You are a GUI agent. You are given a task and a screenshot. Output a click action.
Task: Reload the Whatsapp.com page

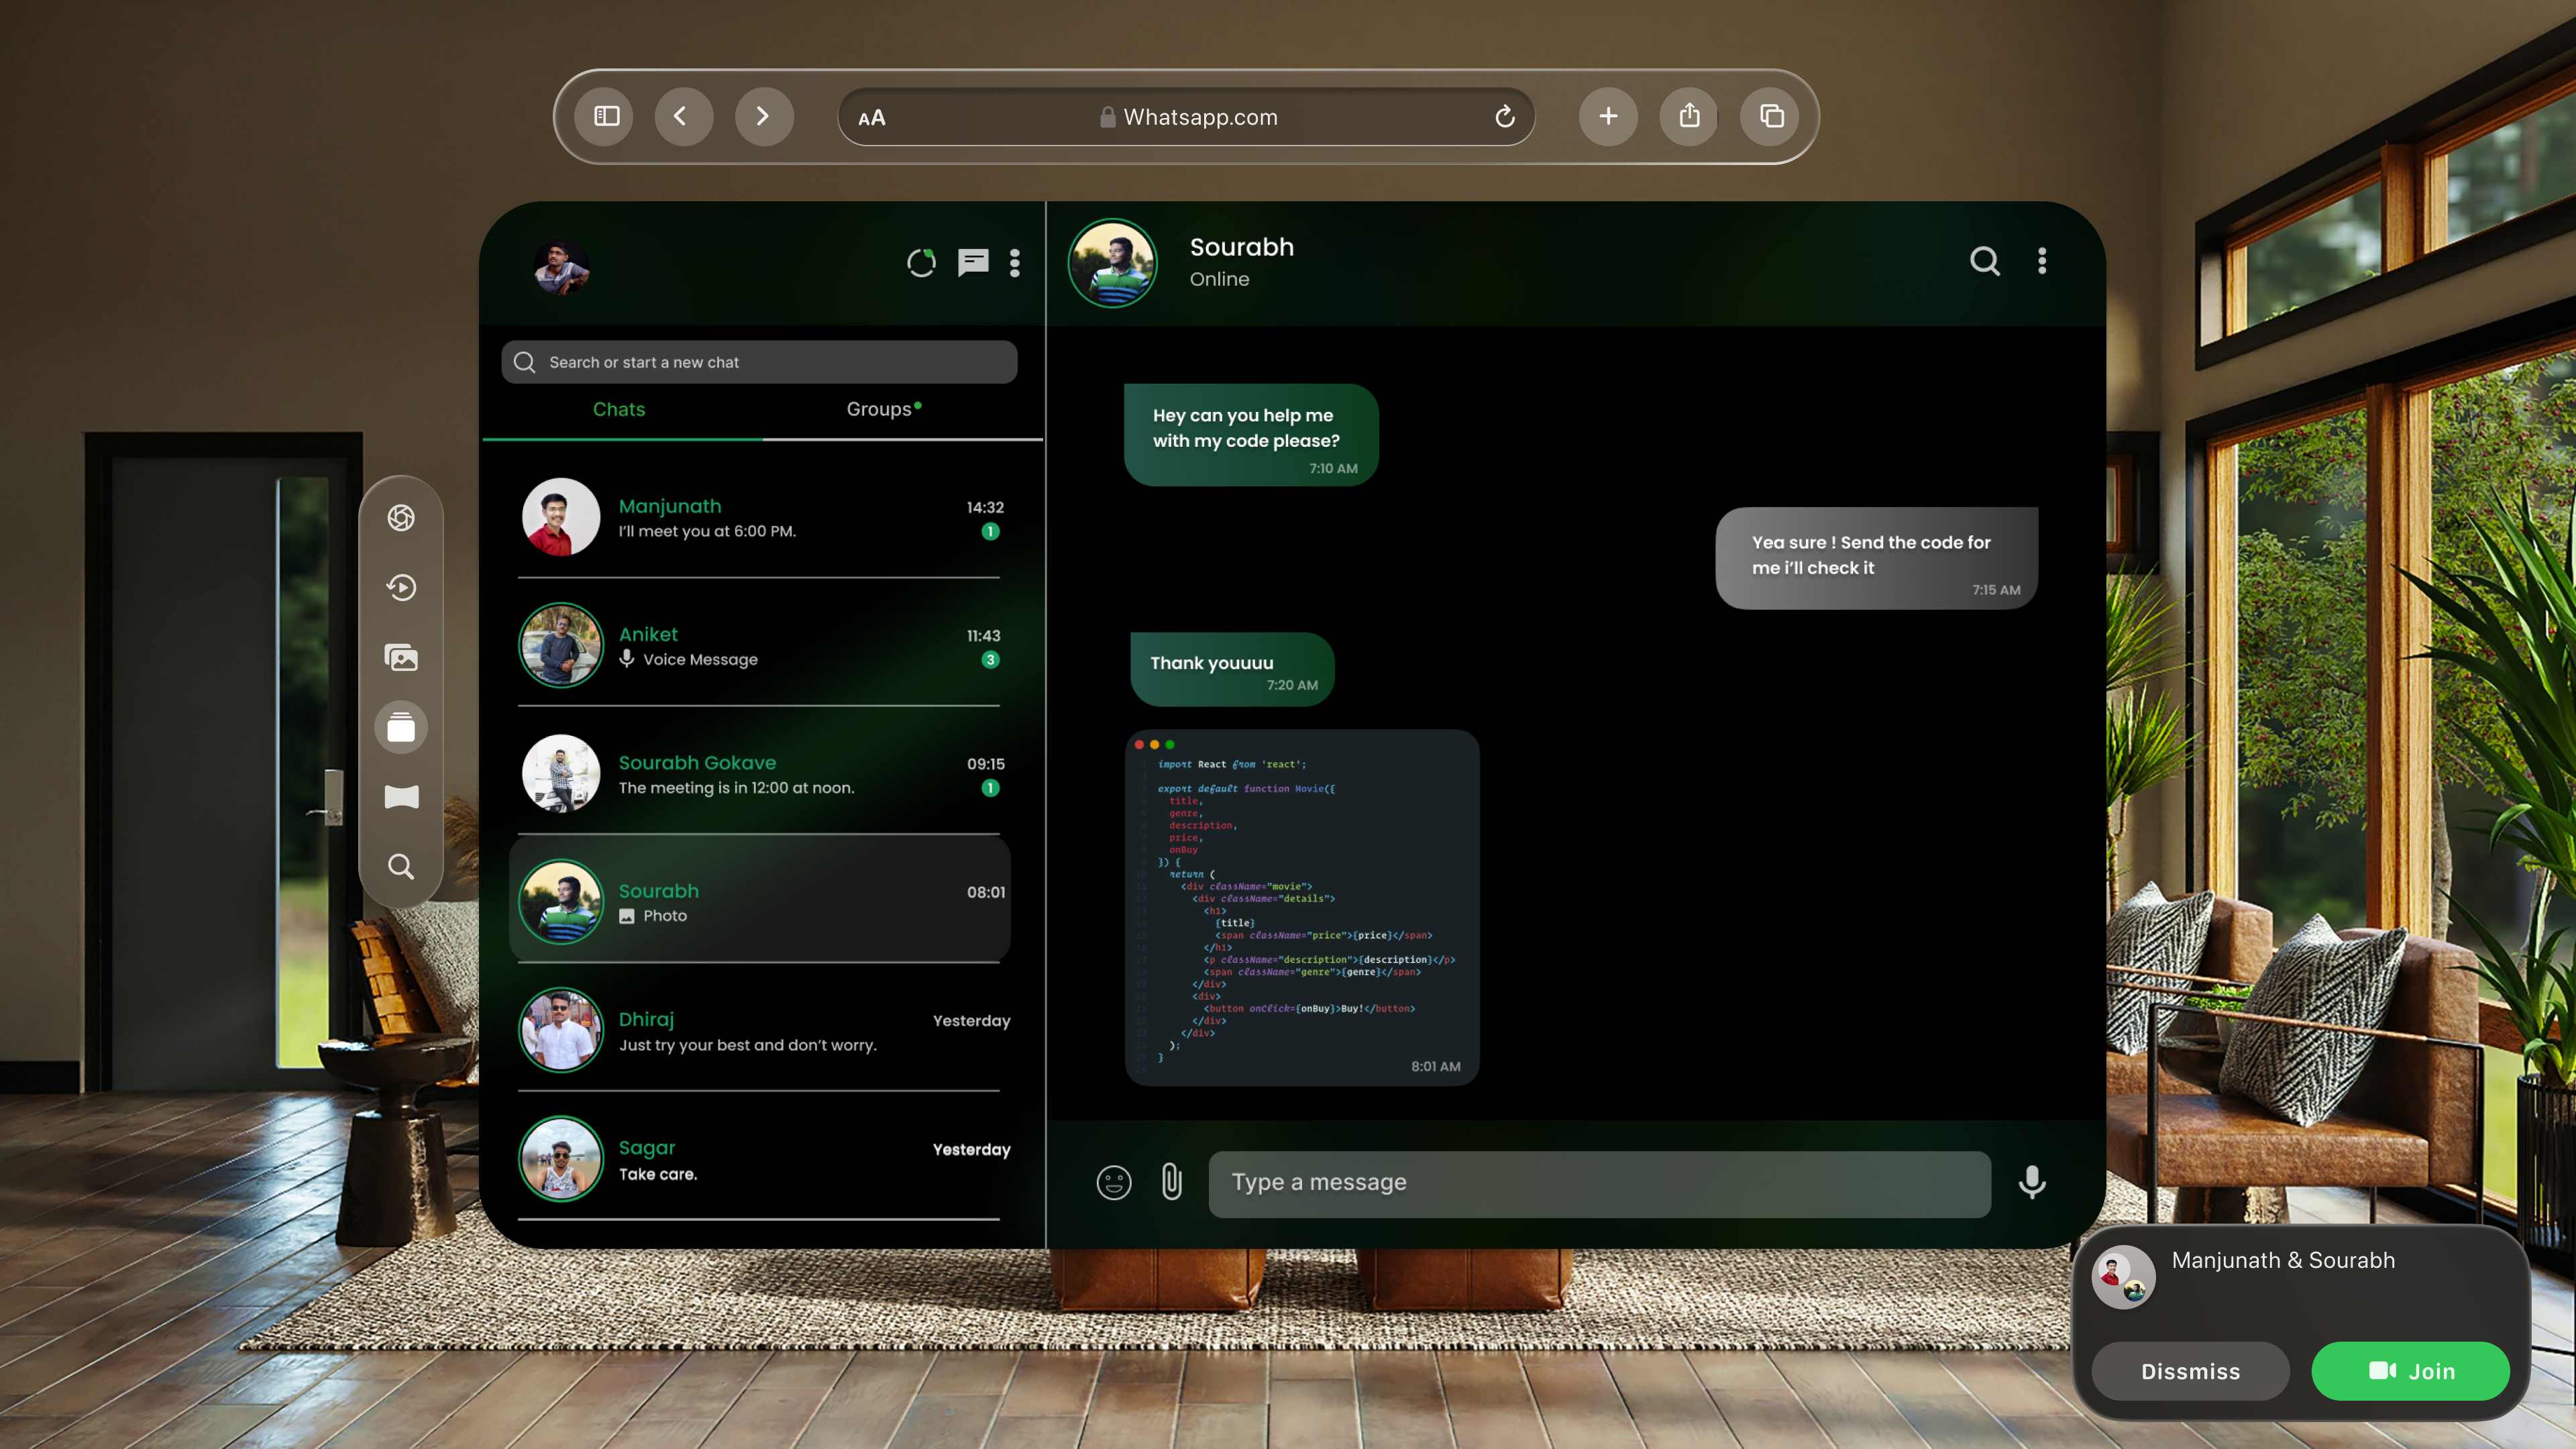(x=1504, y=117)
